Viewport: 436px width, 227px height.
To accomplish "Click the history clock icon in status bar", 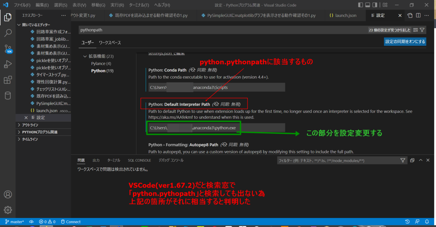I will (x=407, y=222).
